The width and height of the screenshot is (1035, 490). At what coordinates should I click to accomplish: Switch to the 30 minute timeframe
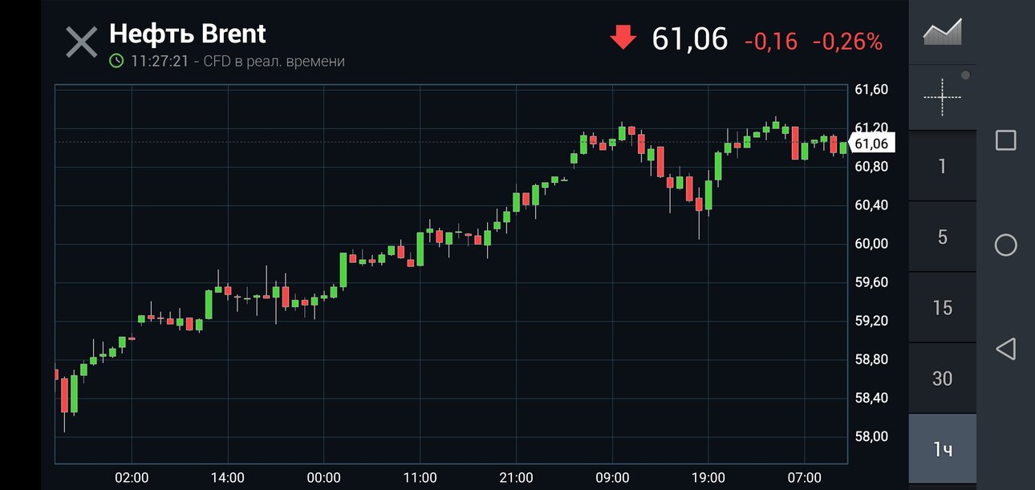pyautogui.click(x=942, y=378)
